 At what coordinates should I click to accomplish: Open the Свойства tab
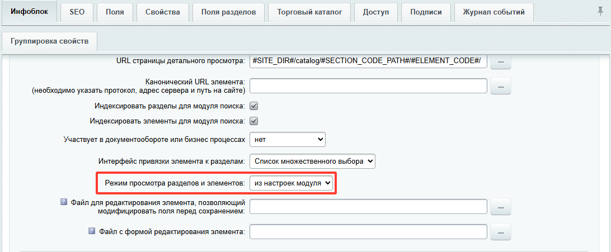coord(162,12)
